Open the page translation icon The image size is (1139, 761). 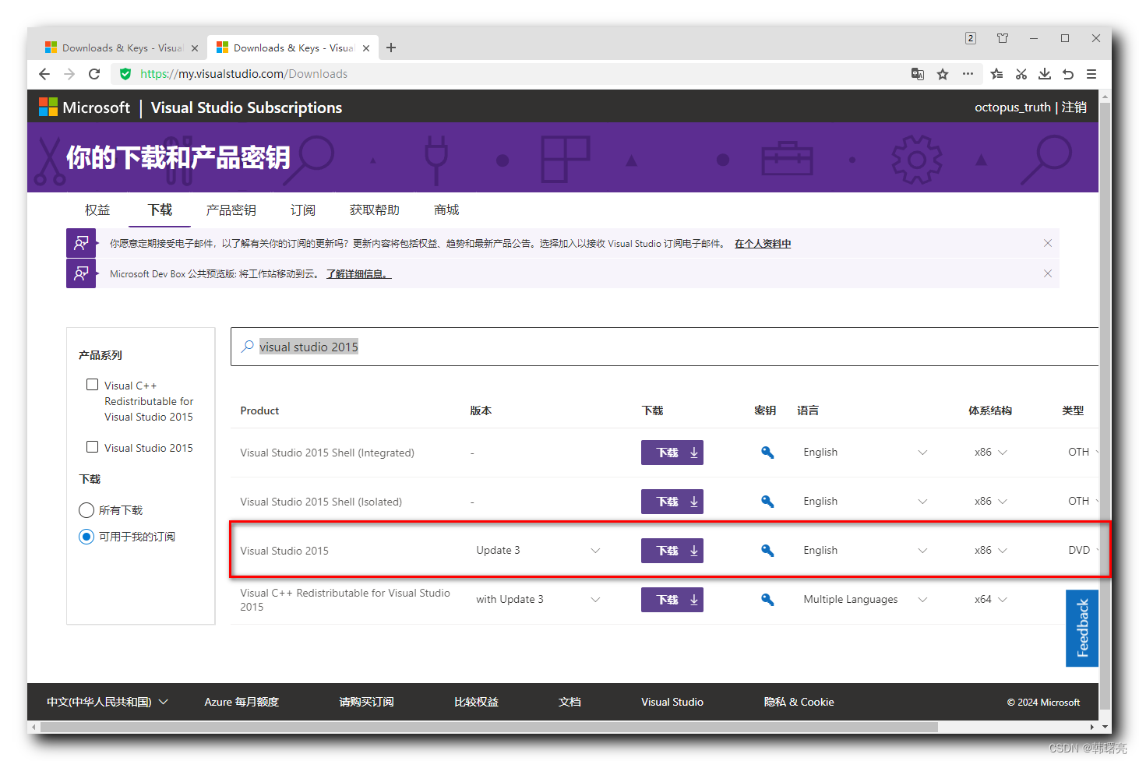point(918,74)
